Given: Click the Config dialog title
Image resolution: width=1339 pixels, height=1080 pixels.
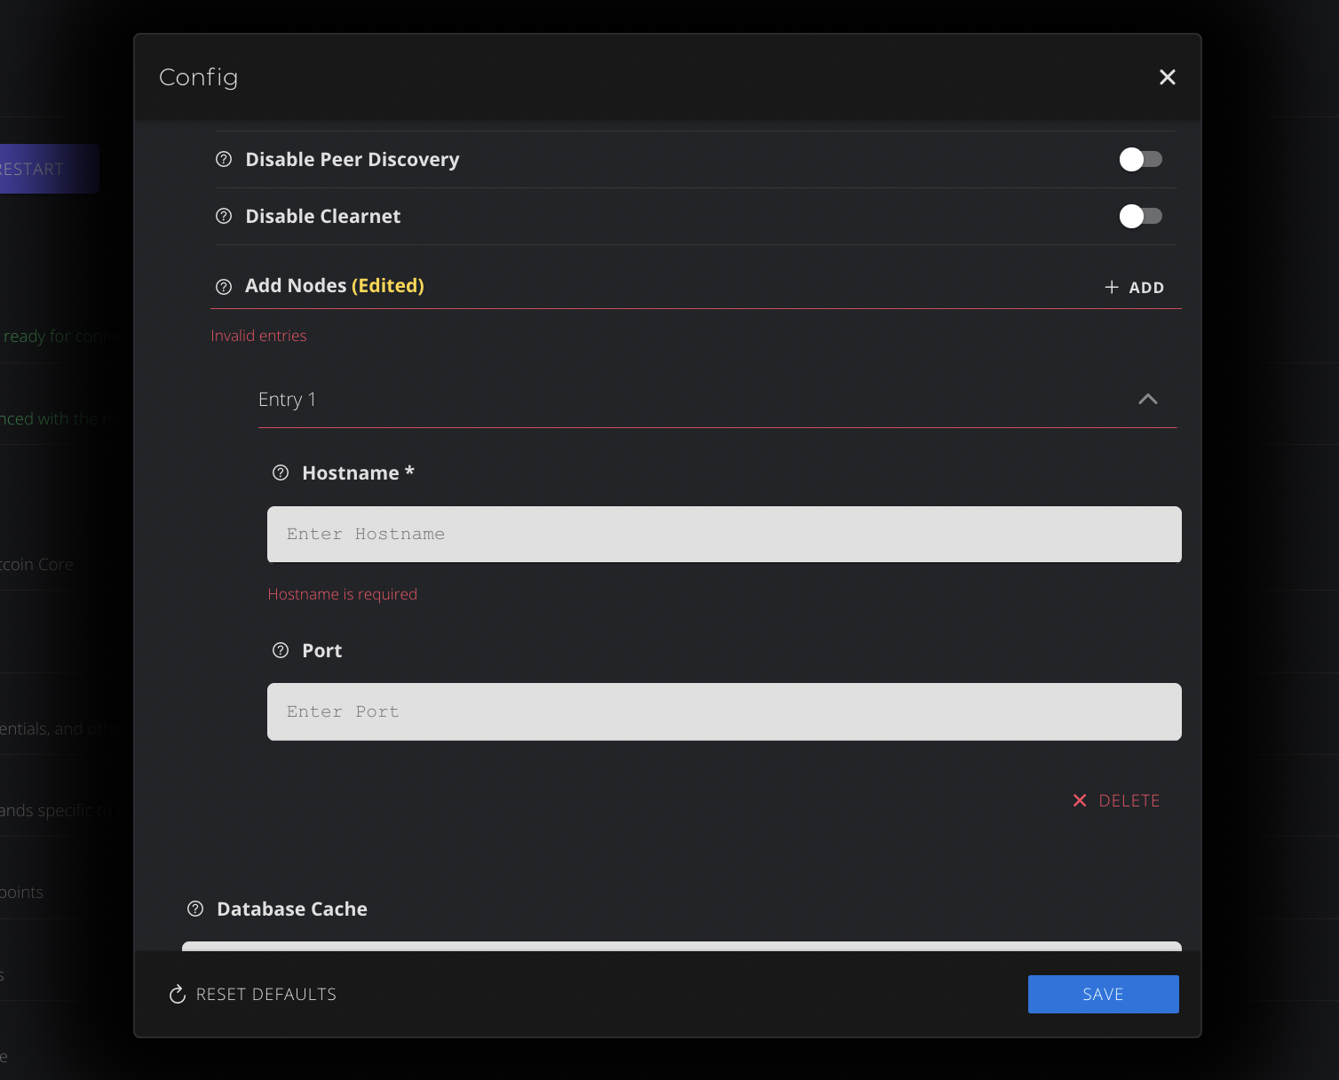Looking at the screenshot, I should pos(199,78).
